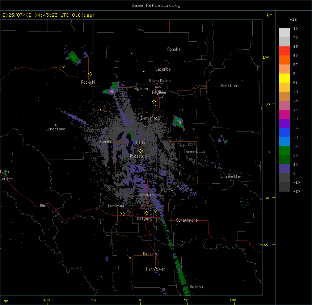Click the Base_Reflectivity title

(156, 5)
